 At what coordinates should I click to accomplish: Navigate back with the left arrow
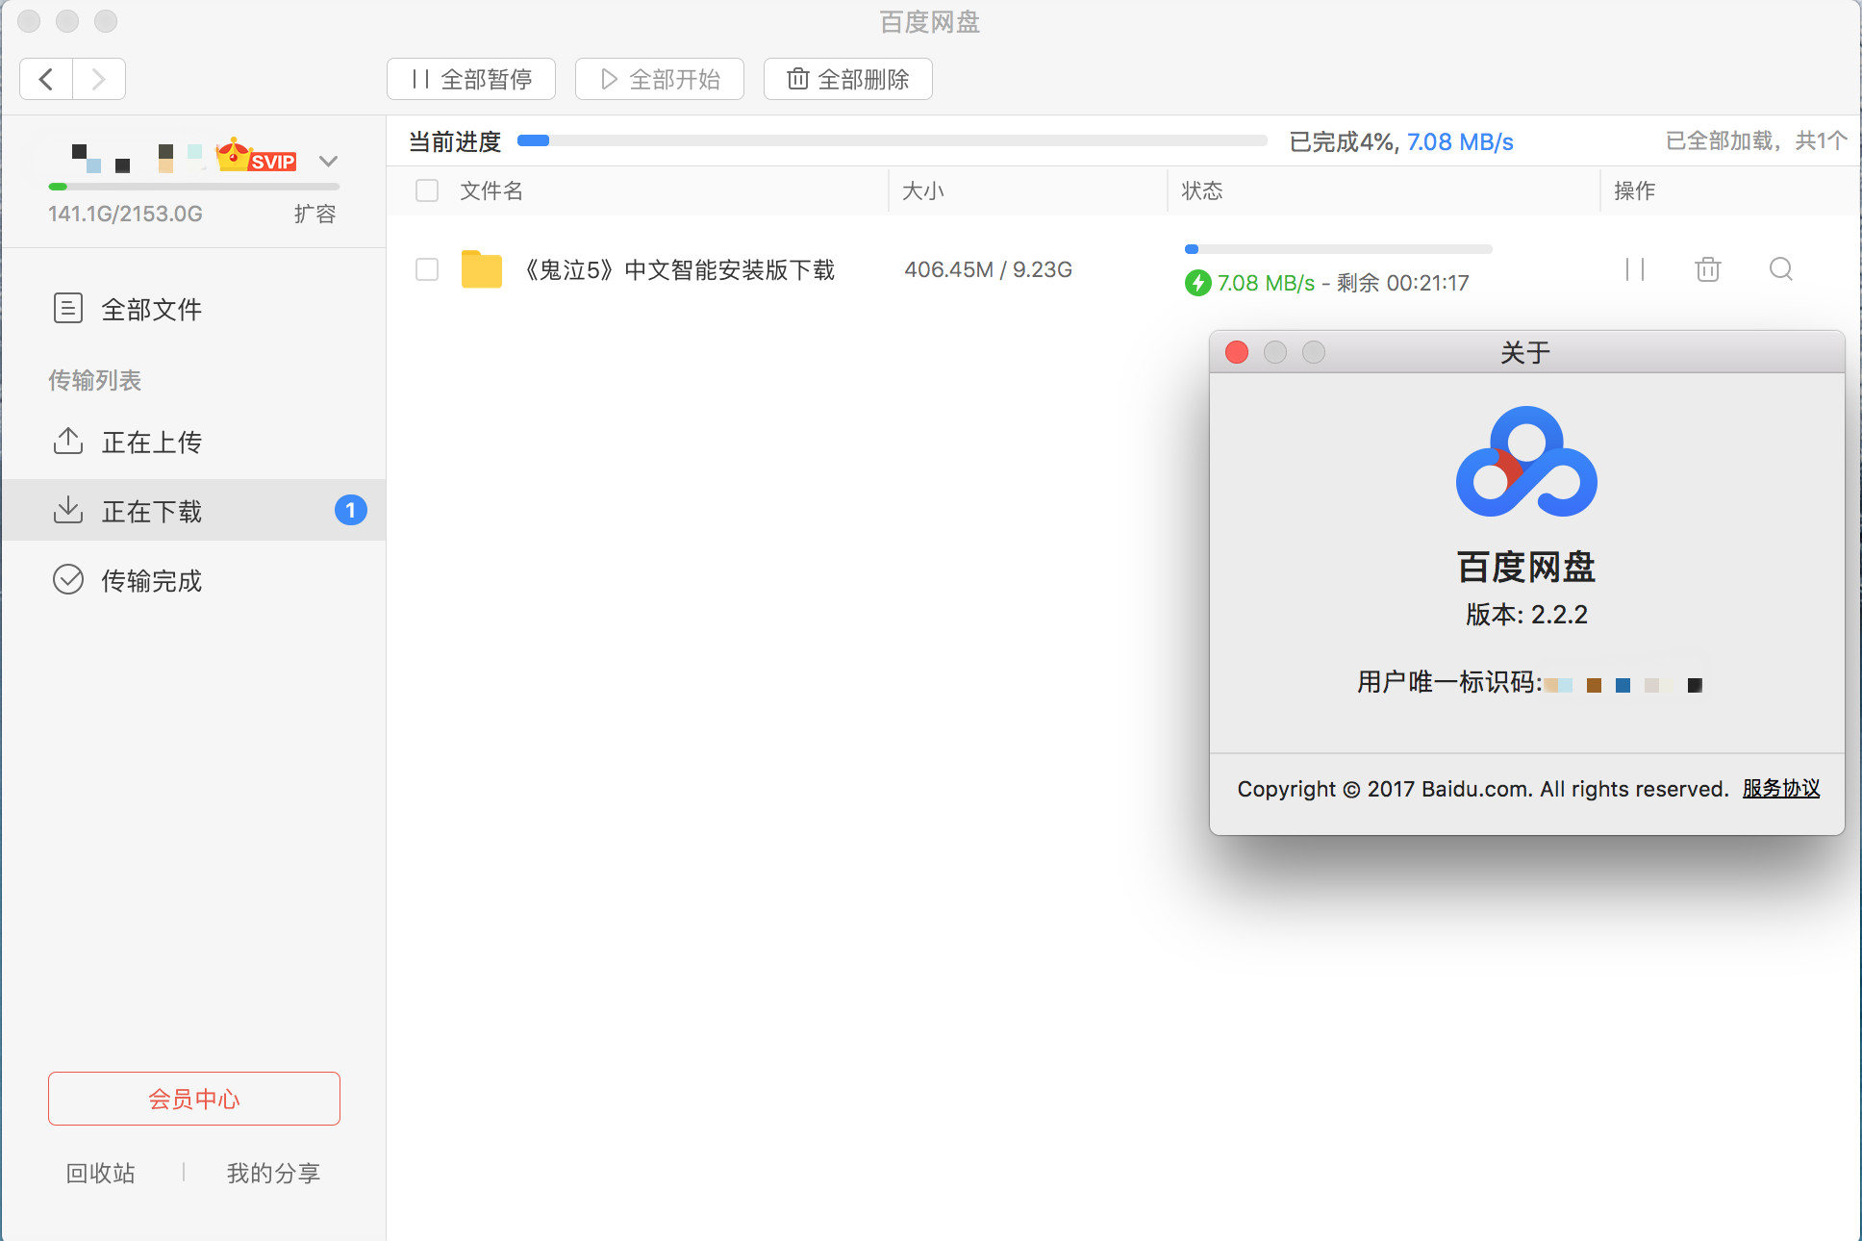[46, 79]
